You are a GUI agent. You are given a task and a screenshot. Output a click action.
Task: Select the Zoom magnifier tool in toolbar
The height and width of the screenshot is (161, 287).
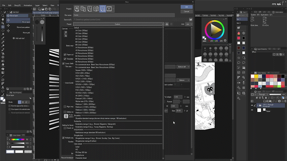tap(3, 15)
